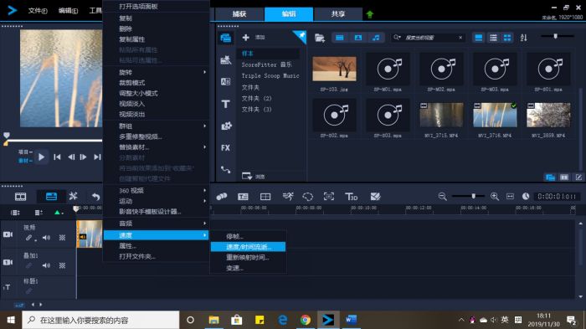Switch to Timeline view icon
Screen dimensions: 586x329
click(x=51, y=197)
